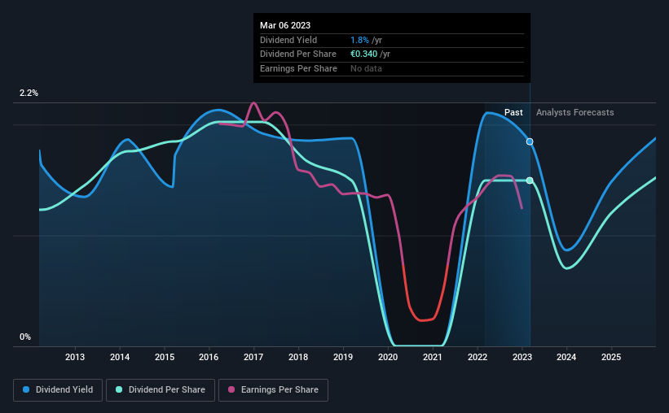Click the 2025 x-axis label
The height and width of the screenshot is (413, 669).
611,357
